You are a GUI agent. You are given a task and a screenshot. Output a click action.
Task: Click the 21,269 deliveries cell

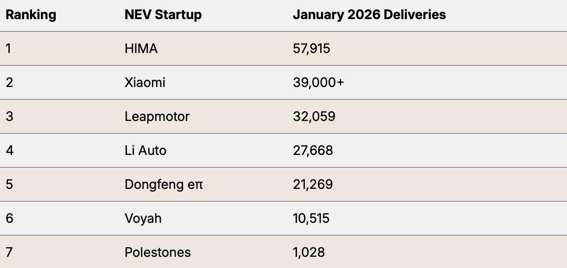[313, 184]
